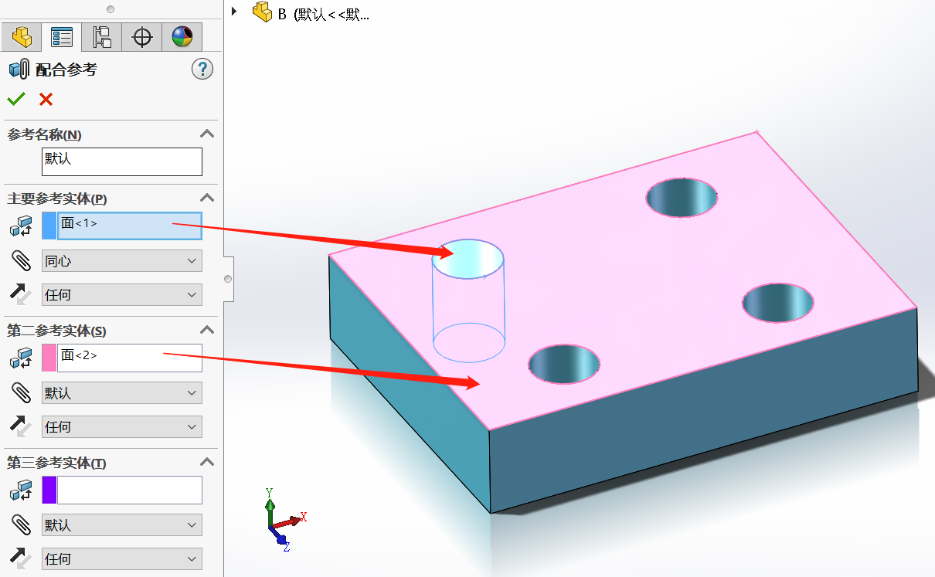Confirm mate reference with green checkmark
The image size is (935, 577).
click(x=16, y=99)
